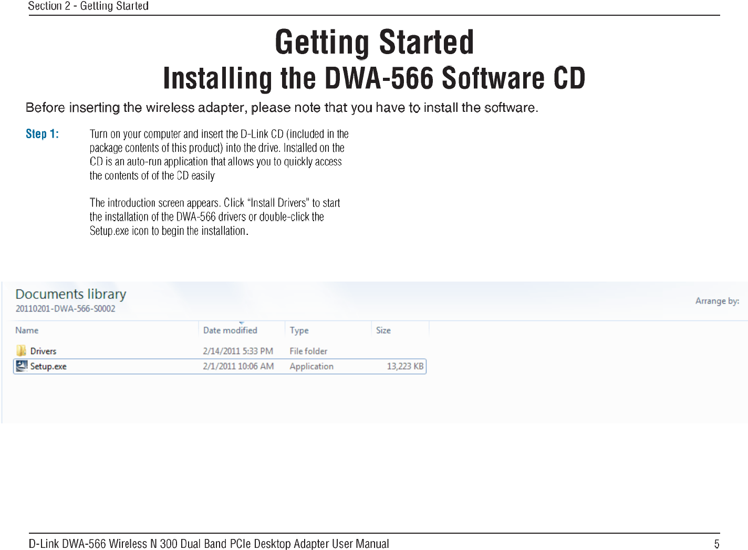Select the Drivers folder icon
The image size is (748, 550).
point(21,350)
